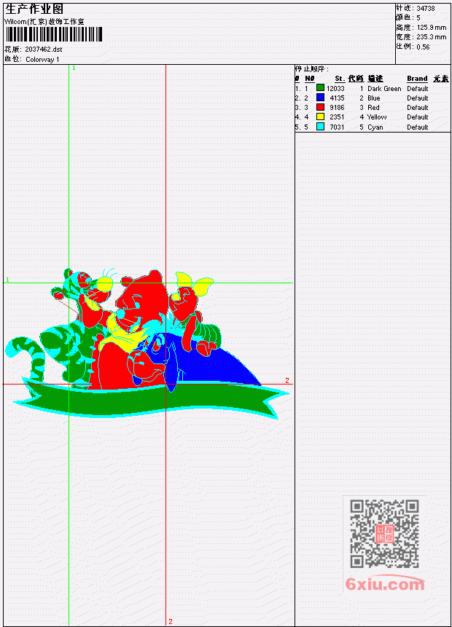452x627 pixels.
Task: Click stitch count 7031 in row 5
Action: [x=337, y=127]
